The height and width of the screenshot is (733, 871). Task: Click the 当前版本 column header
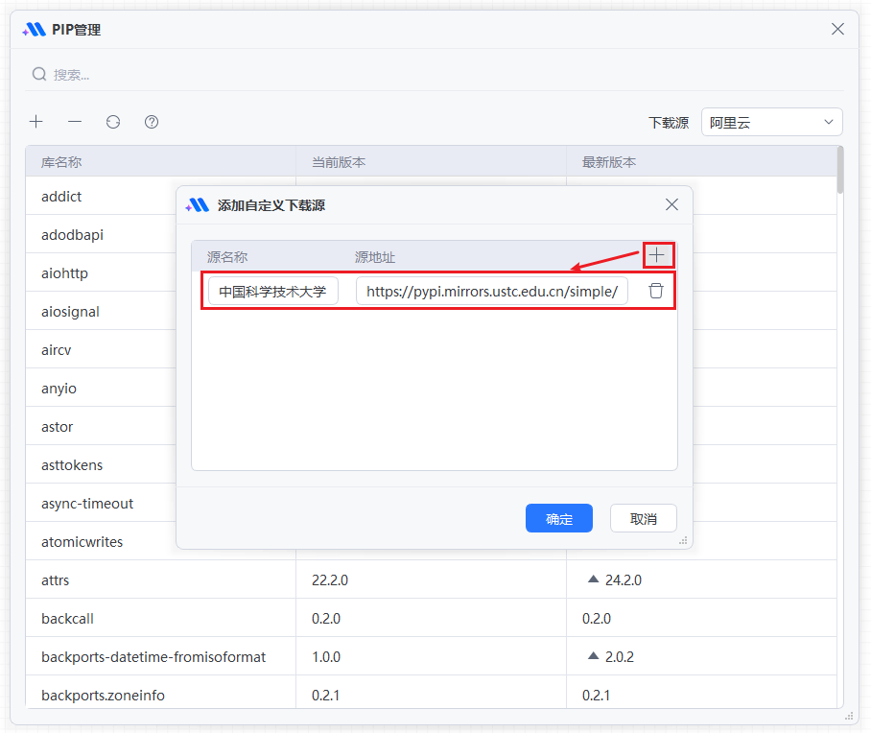pyautogui.click(x=431, y=162)
